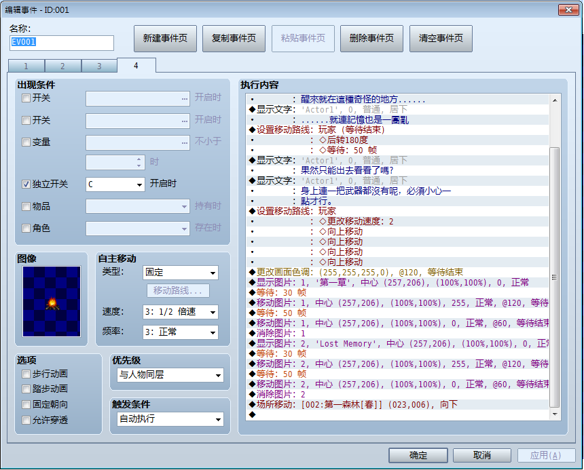
Task: Click the 确定 button
Action: [x=418, y=455]
